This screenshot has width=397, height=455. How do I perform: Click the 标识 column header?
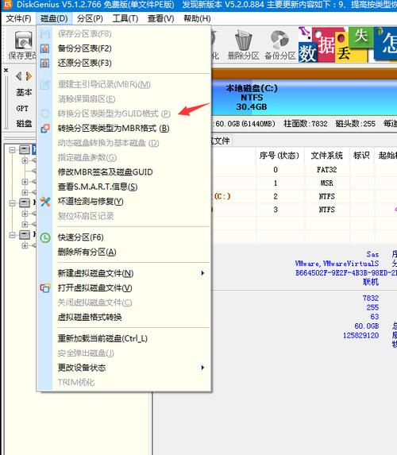click(x=361, y=156)
